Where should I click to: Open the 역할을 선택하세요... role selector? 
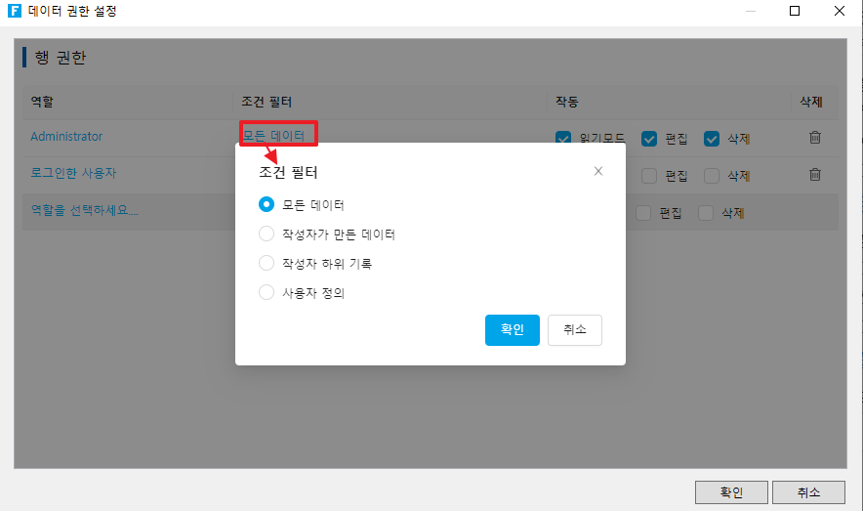coord(85,210)
